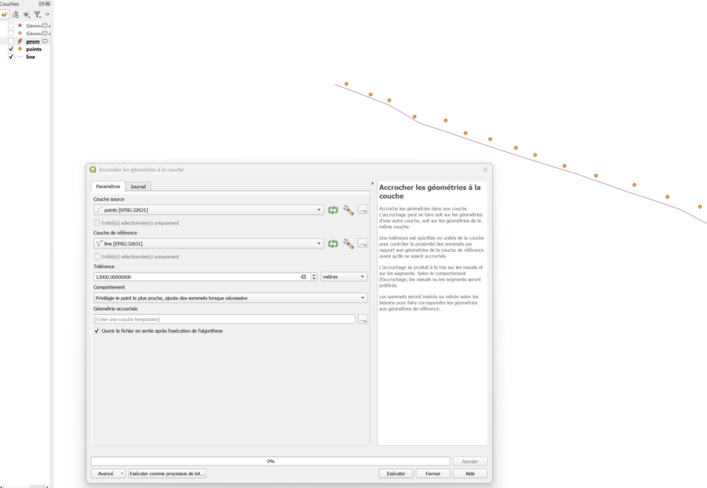Open the layer style panel paintbrush icon

[x=4, y=14]
